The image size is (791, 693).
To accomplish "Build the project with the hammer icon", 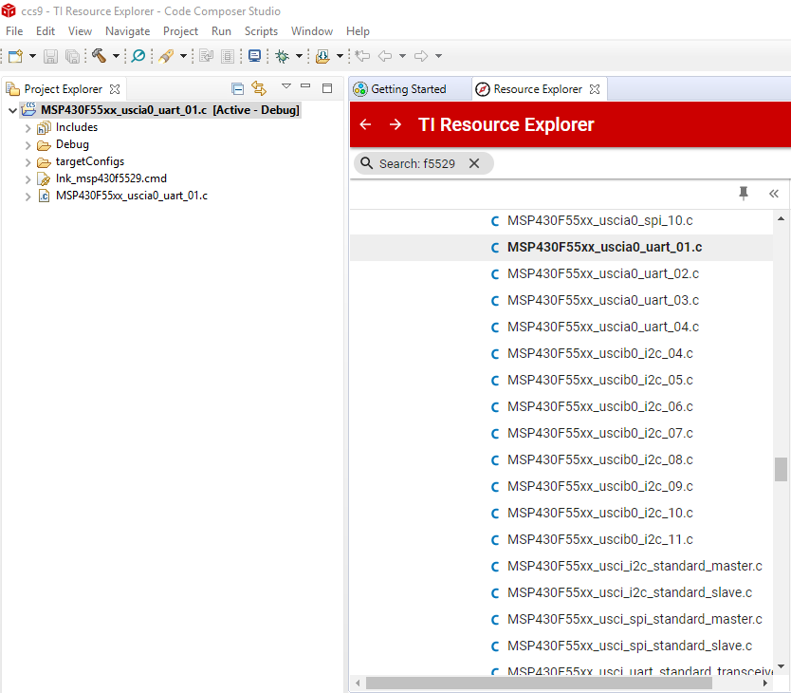I will click(x=100, y=56).
